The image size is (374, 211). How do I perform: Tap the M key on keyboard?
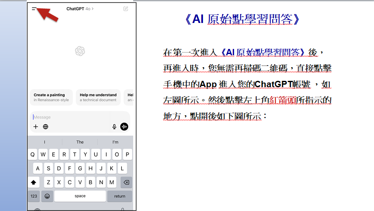pos(111,182)
